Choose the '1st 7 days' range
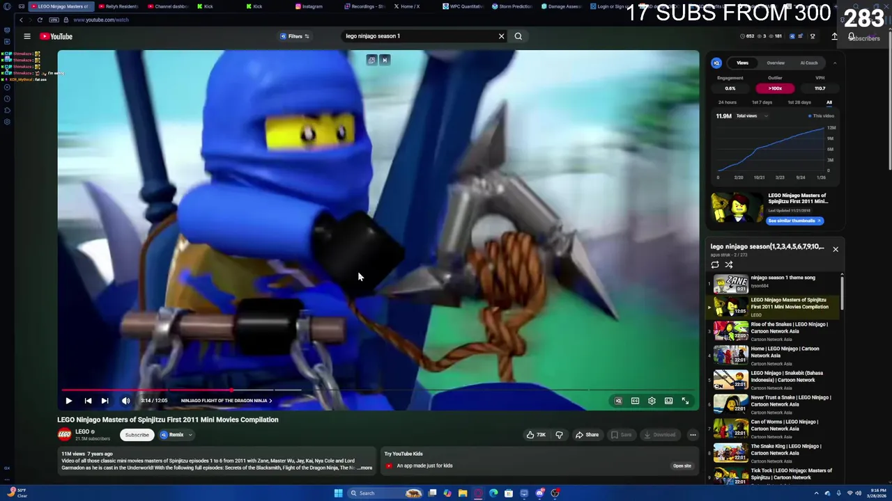 (x=762, y=102)
